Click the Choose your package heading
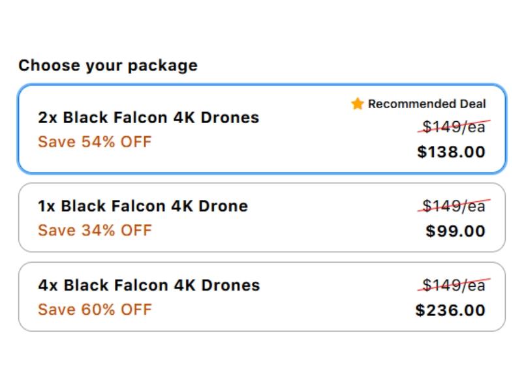Viewport: 522px width, 391px height. tap(108, 65)
